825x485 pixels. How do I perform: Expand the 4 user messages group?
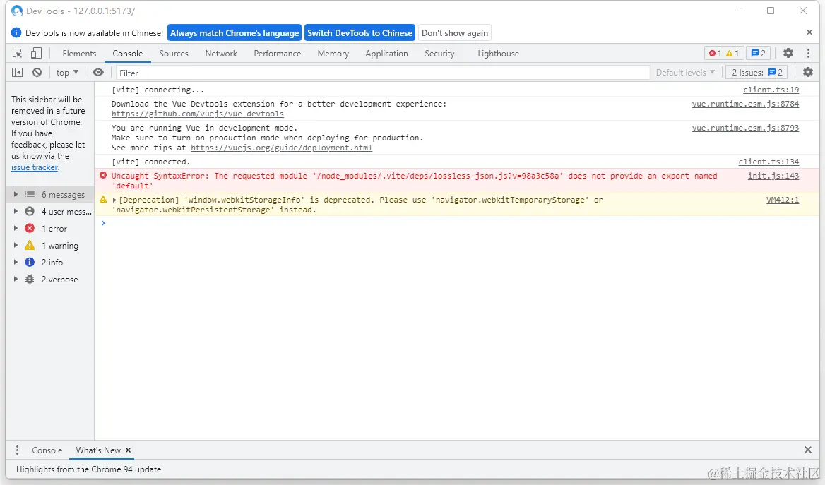tap(16, 212)
